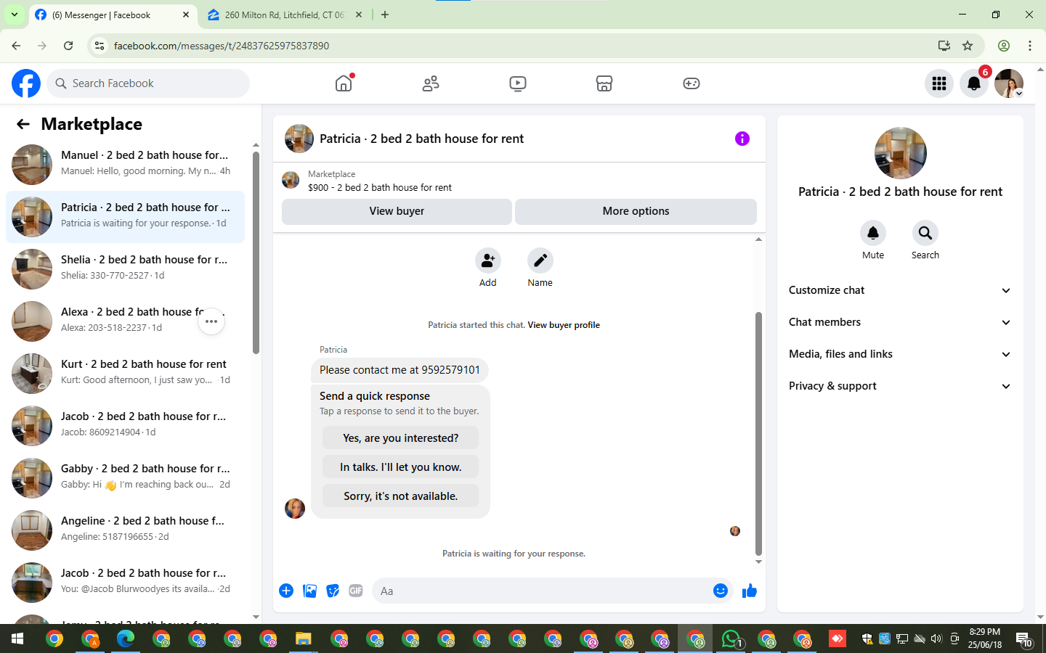This screenshot has width=1046, height=653.
Task: Bookmark this page with the star icon
Action: click(968, 46)
